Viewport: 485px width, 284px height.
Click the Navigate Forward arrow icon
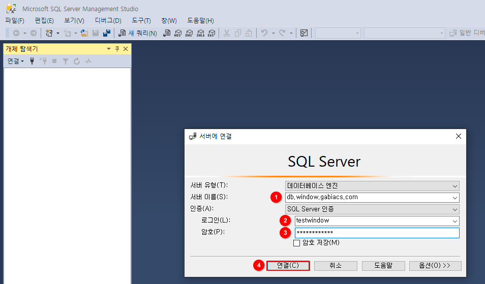click(34, 33)
